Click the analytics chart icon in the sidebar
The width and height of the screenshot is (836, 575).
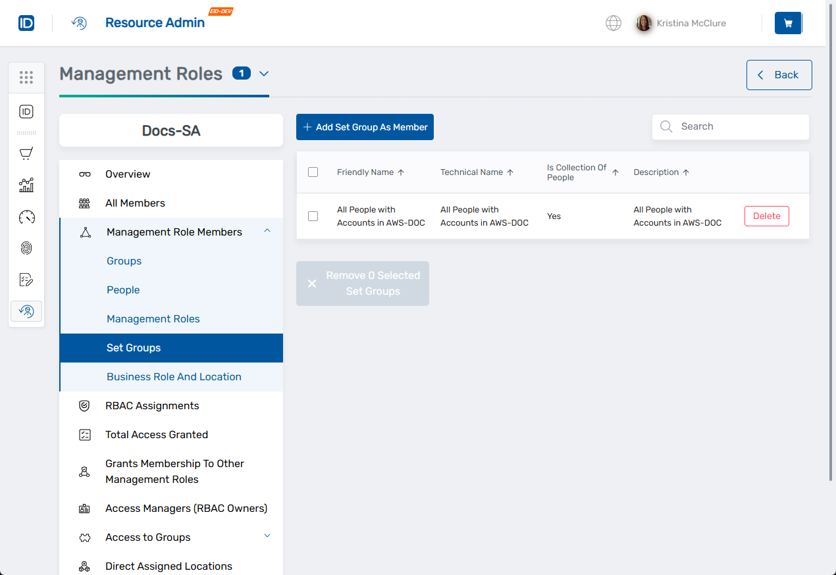26,185
